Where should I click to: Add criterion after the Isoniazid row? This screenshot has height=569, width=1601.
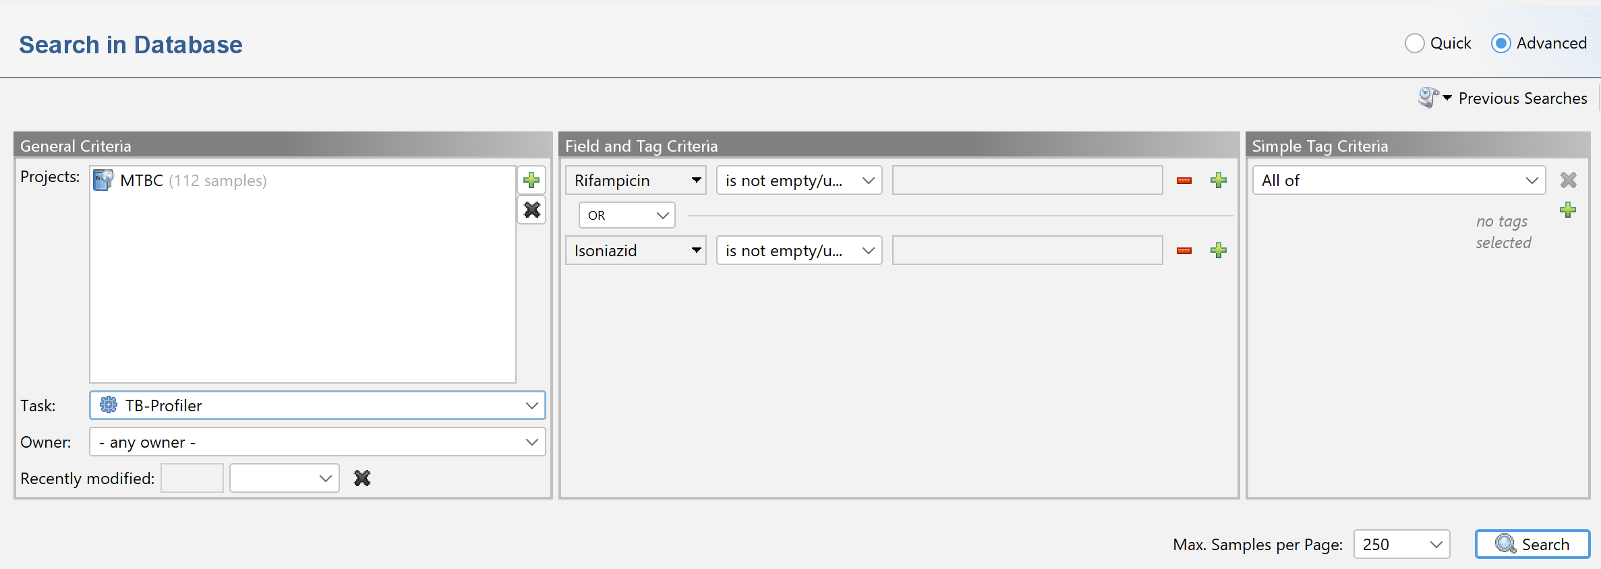[x=1218, y=251]
